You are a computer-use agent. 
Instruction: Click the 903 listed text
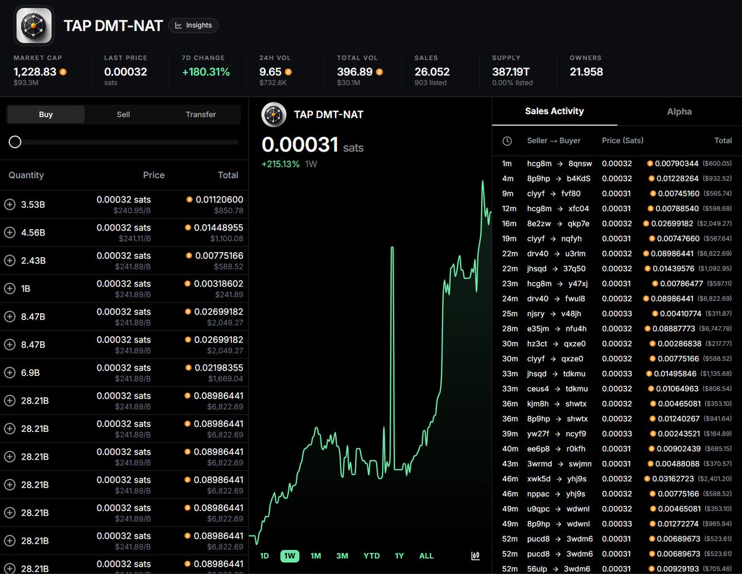click(430, 83)
